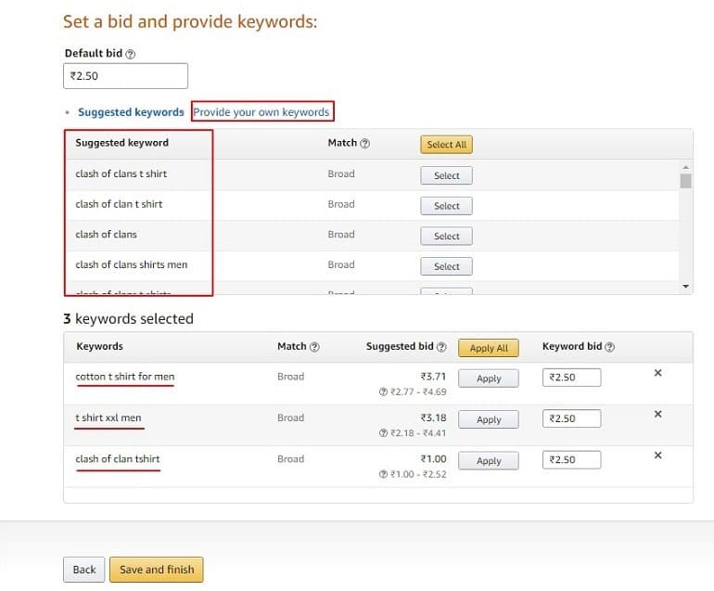The height and width of the screenshot is (591, 714).
Task: Click the info icon next to ₹2.77 - ₹4.69
Action: (x=383, y=392)
